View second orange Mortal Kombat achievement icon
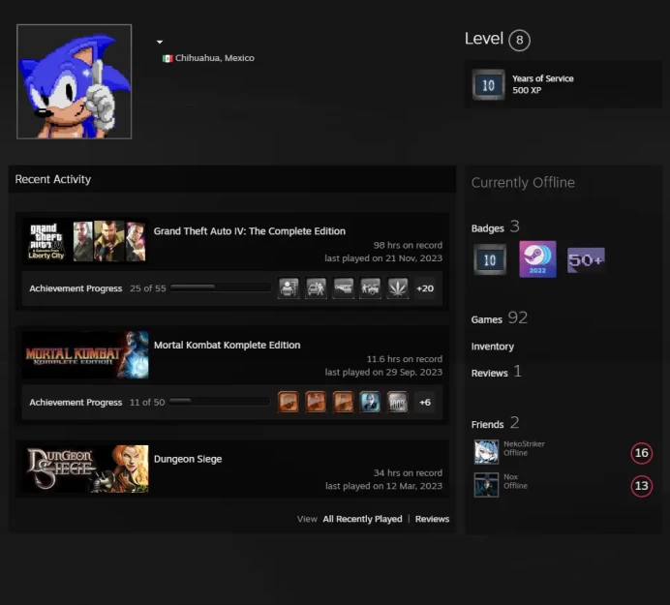This screenshot has height=605, width=670. pos(316,402)
